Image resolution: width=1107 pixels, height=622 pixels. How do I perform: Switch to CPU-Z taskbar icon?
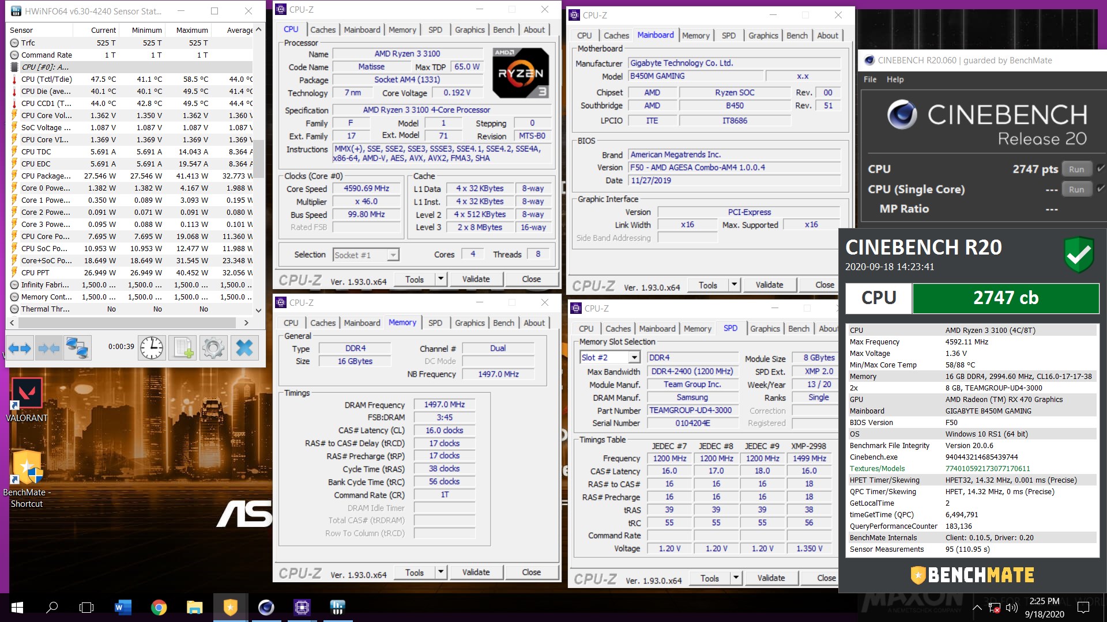[x=302, y=608]
